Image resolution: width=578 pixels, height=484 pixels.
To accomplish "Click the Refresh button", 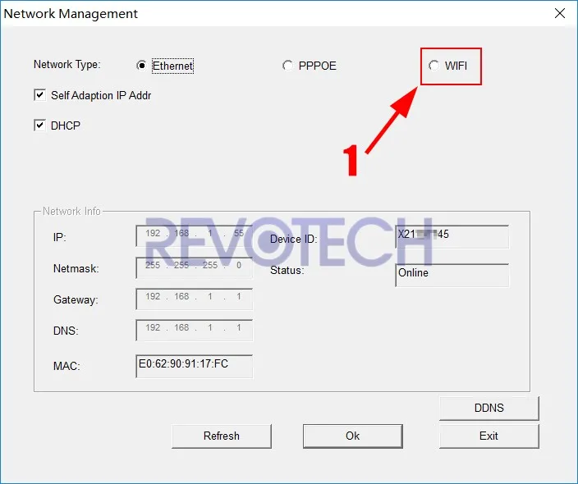I will coord(222,436).
